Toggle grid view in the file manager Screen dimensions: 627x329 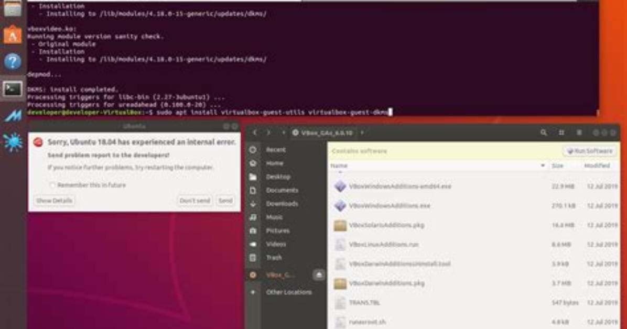tap(561, 133)
